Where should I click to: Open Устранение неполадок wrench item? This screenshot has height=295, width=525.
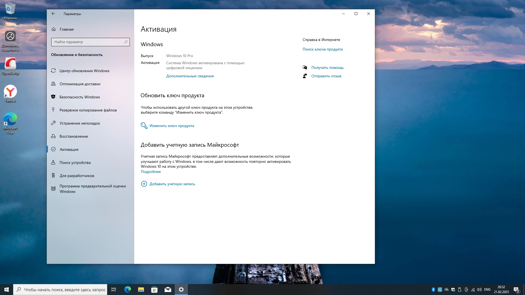tap(80, 123)
